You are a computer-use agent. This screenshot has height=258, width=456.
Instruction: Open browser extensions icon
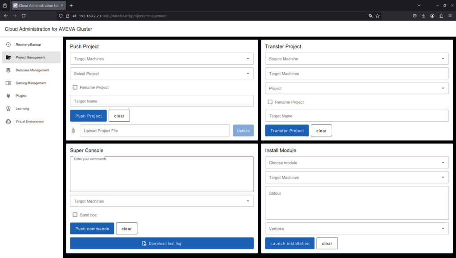[441, 16]
